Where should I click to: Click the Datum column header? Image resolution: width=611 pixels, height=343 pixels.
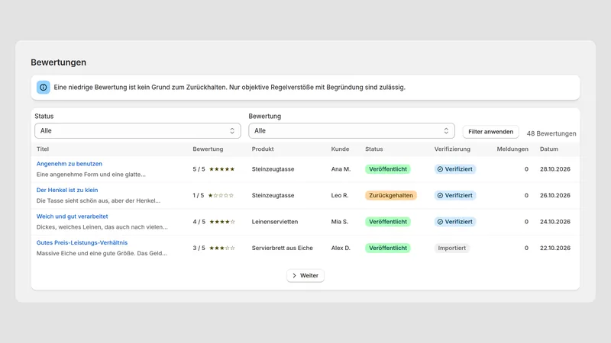tap(548, 149)
